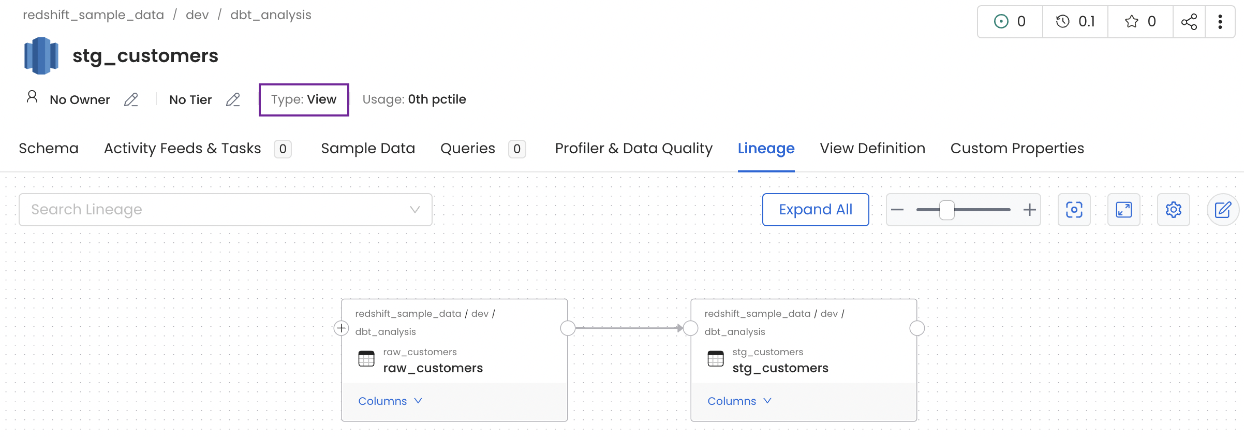Select the Lineage tab
The width and height of the screenshot is (1244, 437).
766,149
